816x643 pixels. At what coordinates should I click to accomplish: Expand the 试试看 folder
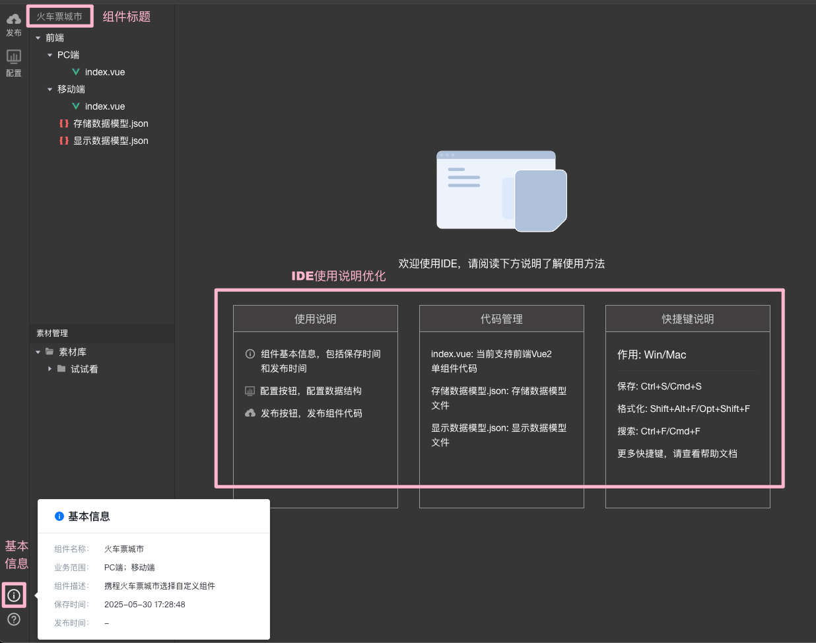tap(50, 369)
